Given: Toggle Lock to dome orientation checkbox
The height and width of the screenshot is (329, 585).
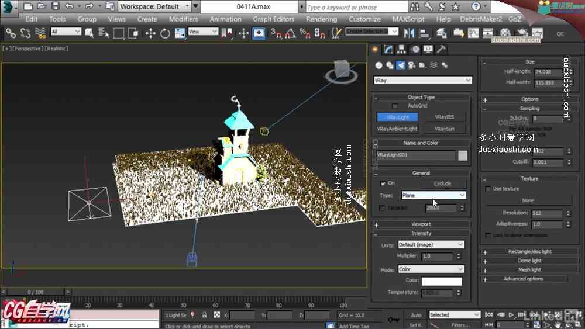Looking at the screenshot, I should [x=488, y=236].
